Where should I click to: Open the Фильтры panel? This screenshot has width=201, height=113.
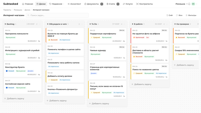tap(191, 15)
